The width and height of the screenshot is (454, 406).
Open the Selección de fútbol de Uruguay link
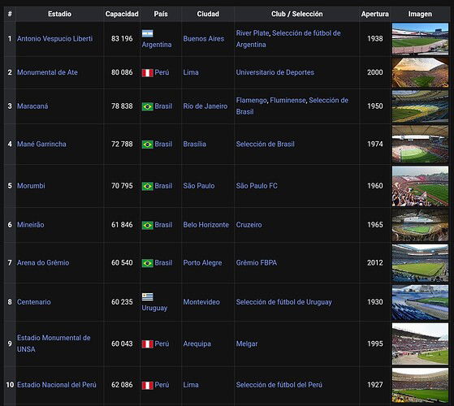tap(283, 302)
